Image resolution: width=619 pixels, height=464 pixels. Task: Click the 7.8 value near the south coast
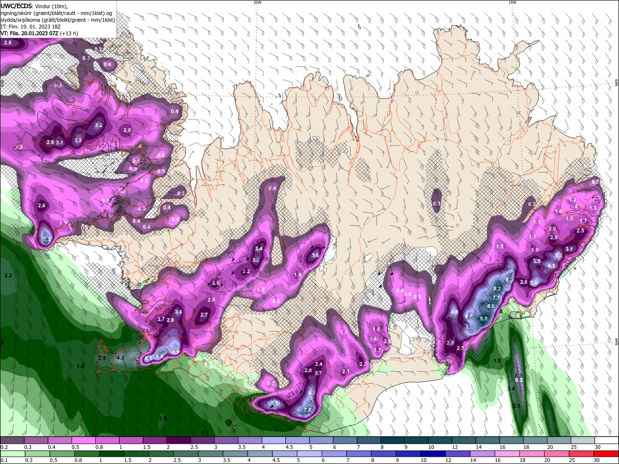[x=307, y=410]
